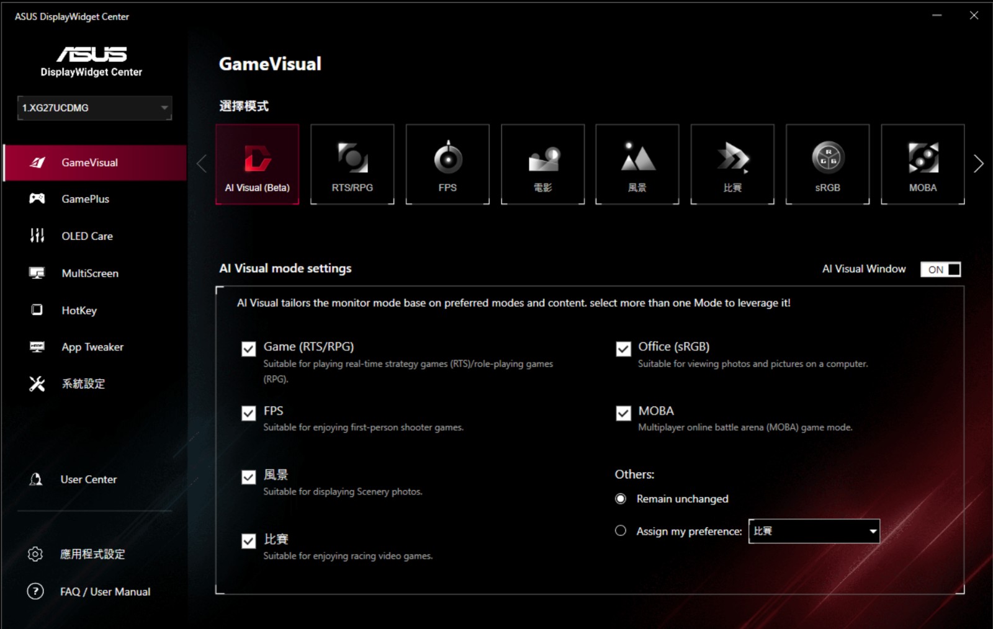Click the ASUS logo
The image size is (993, 629).
coord(92,55)
